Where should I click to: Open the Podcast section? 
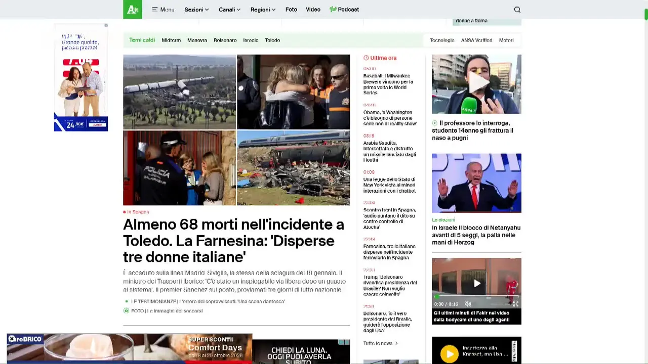click(344, 10)
